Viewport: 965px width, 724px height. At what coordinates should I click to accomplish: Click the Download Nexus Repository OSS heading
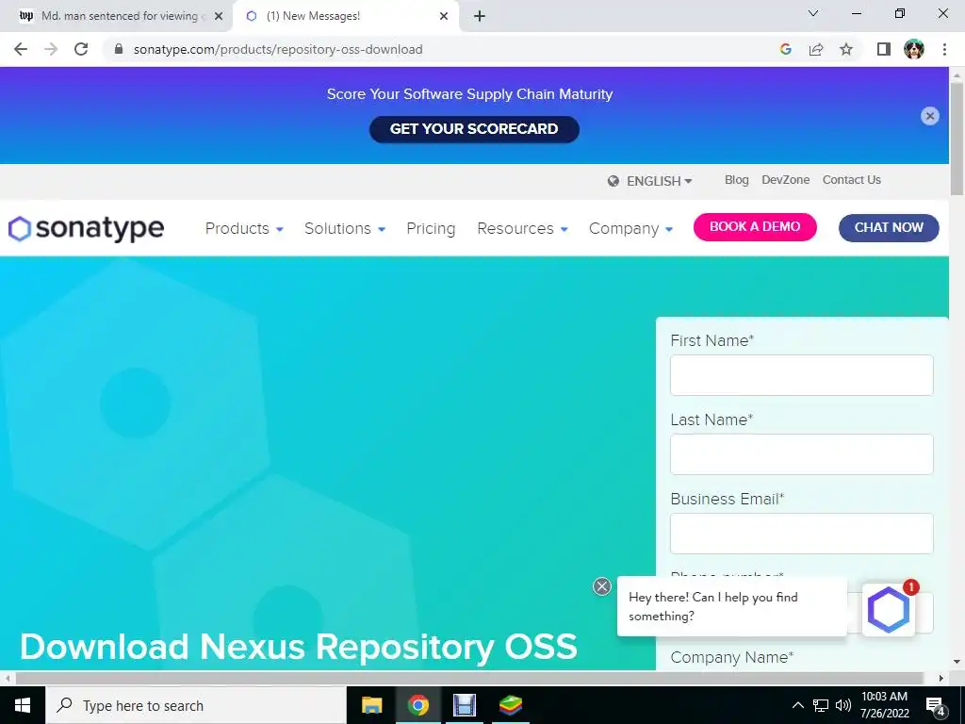pyautogui.click(x=299, y=647)
